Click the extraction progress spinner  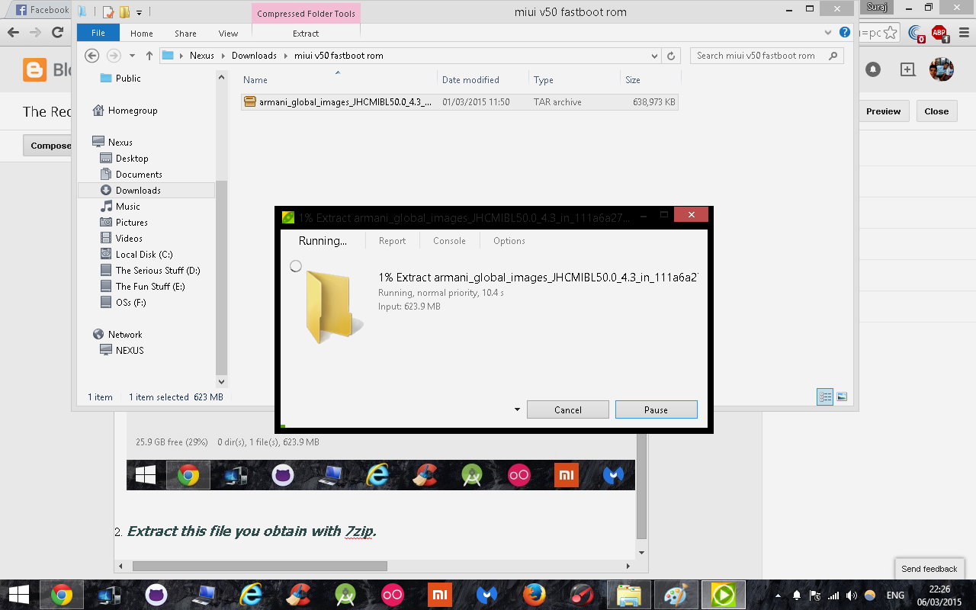point(296,266)
